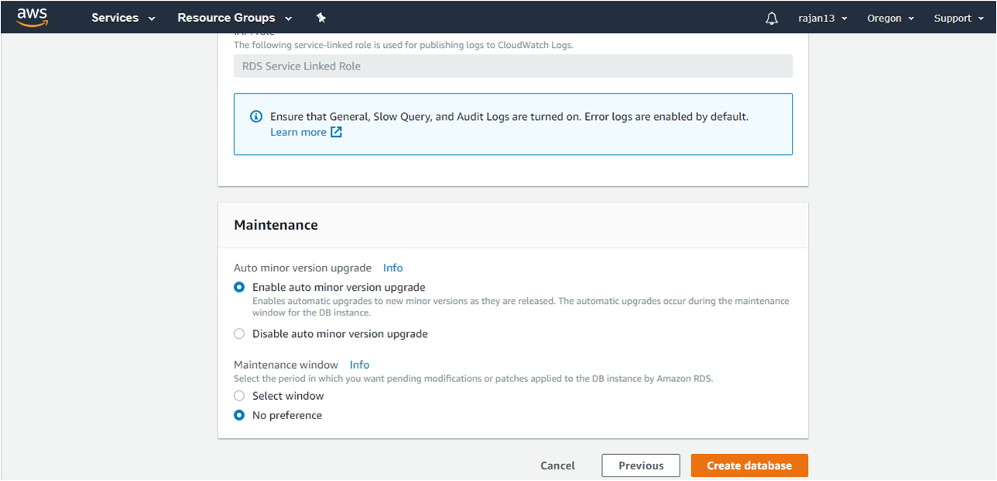Open the pin shortcuts icon in navbar
The image size is (997, 481).
coord(321,18)
